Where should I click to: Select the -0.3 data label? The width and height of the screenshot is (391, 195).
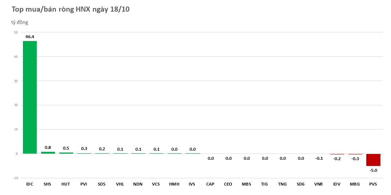click(355, 159)
